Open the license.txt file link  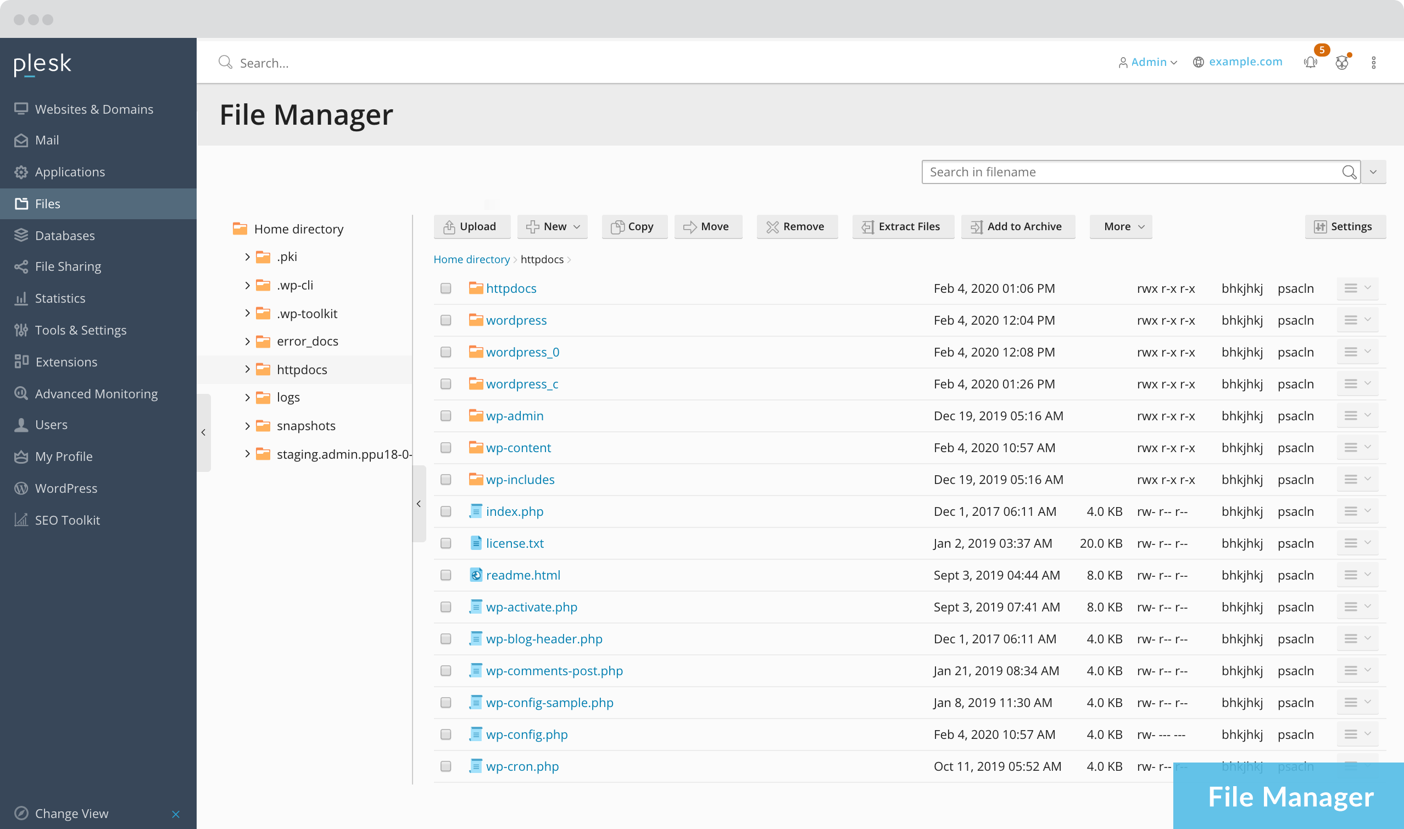(x=514, y=543)
